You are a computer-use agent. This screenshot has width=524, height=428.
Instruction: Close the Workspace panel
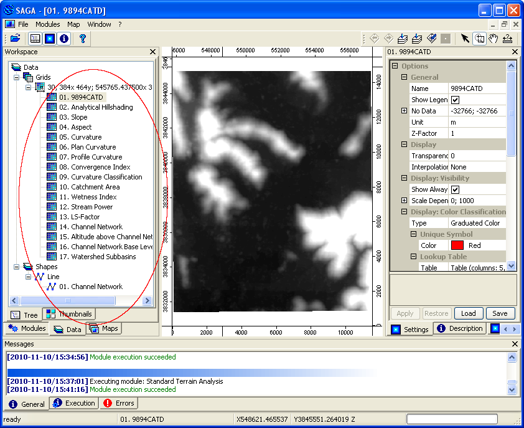152,52
